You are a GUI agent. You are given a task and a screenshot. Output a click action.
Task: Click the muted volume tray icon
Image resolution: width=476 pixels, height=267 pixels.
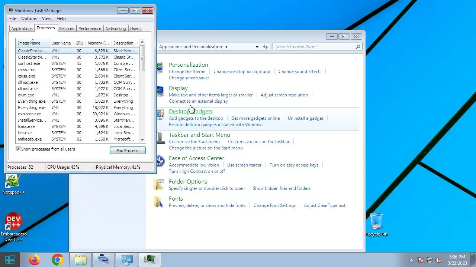pos(438,260)
